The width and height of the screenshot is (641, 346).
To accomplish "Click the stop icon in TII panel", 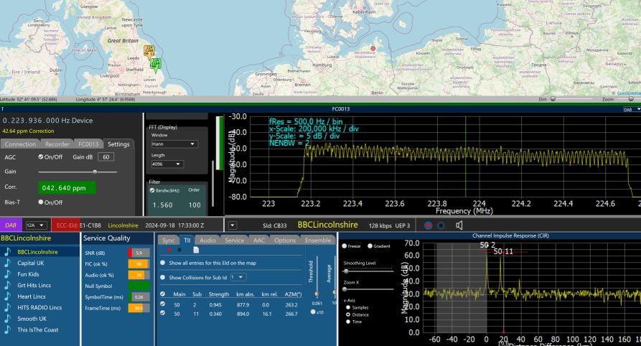I will [x=179, y=250].
